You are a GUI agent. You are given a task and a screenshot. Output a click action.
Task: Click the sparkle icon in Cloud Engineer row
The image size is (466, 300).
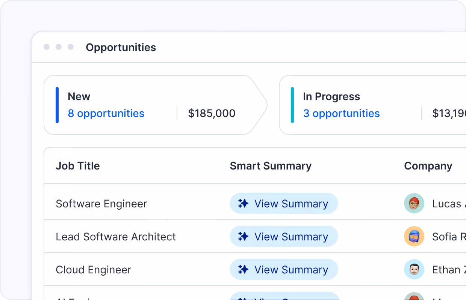(244, 270)
